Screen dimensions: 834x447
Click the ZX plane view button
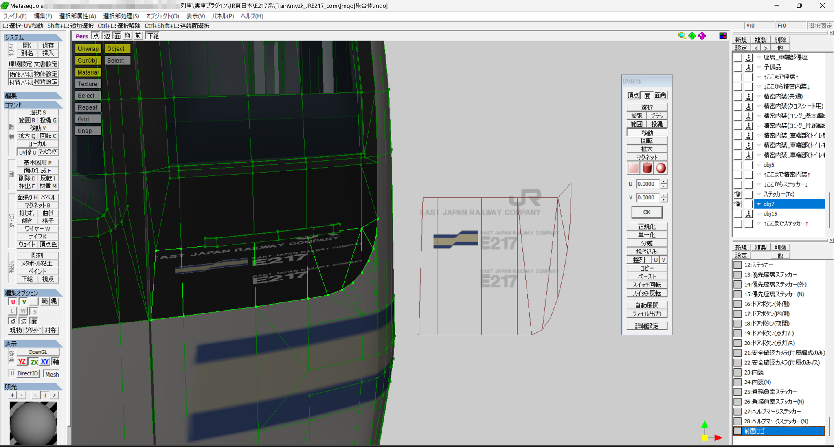click(34, 362)
